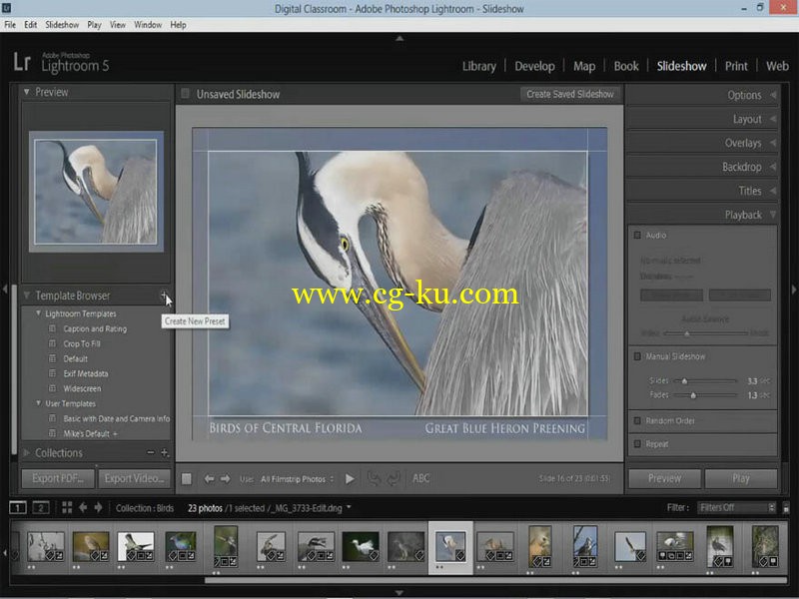Rotate adornment clockwise

(393, 479)
